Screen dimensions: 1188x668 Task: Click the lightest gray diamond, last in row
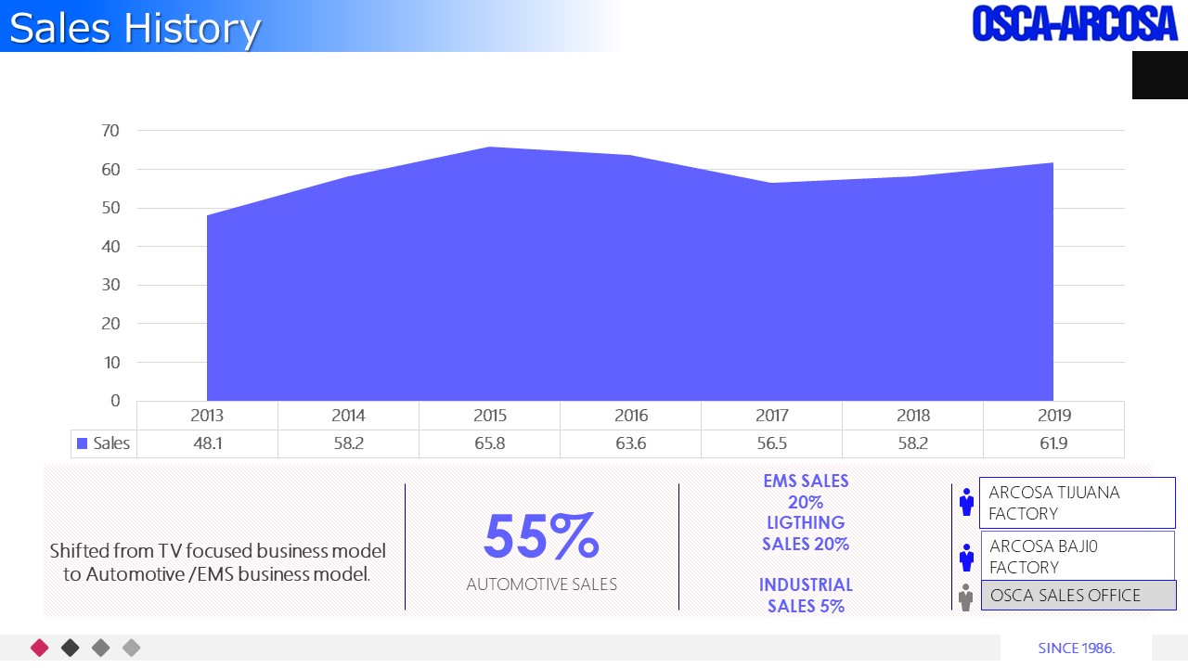pyautogui.click(x=132, y=648)
